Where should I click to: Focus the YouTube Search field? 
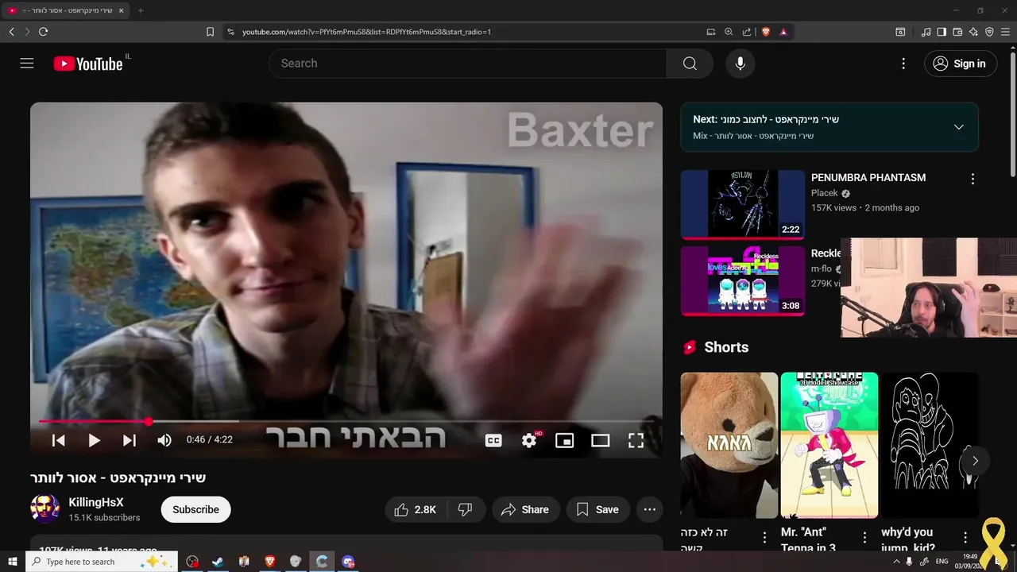click(x=467, y=64)
